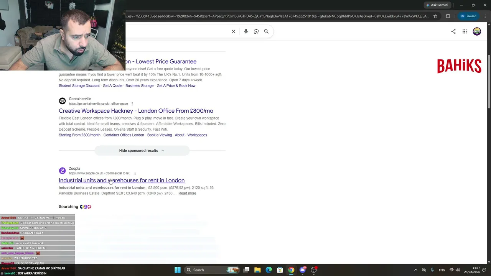491x276 pixels.
Task: Open the Google apps grid
Action: click(465, 31)
